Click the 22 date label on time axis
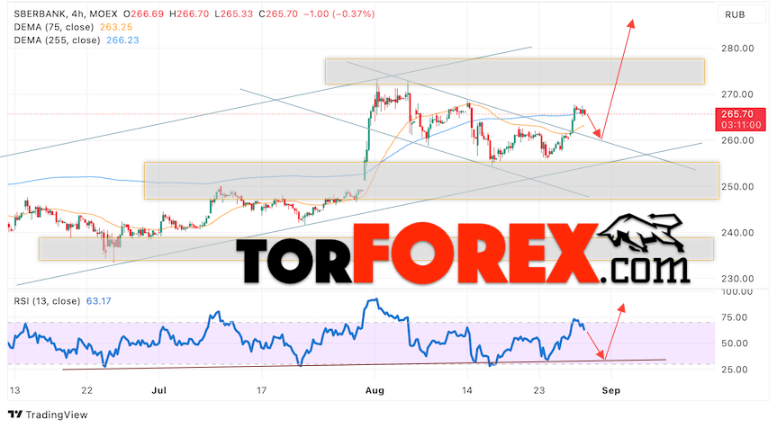 point(86,390)
